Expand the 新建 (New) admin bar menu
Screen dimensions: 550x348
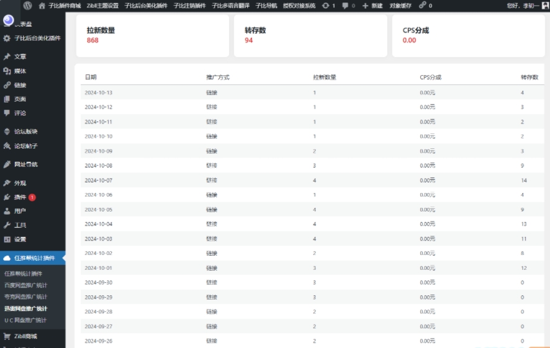point(372,5)
